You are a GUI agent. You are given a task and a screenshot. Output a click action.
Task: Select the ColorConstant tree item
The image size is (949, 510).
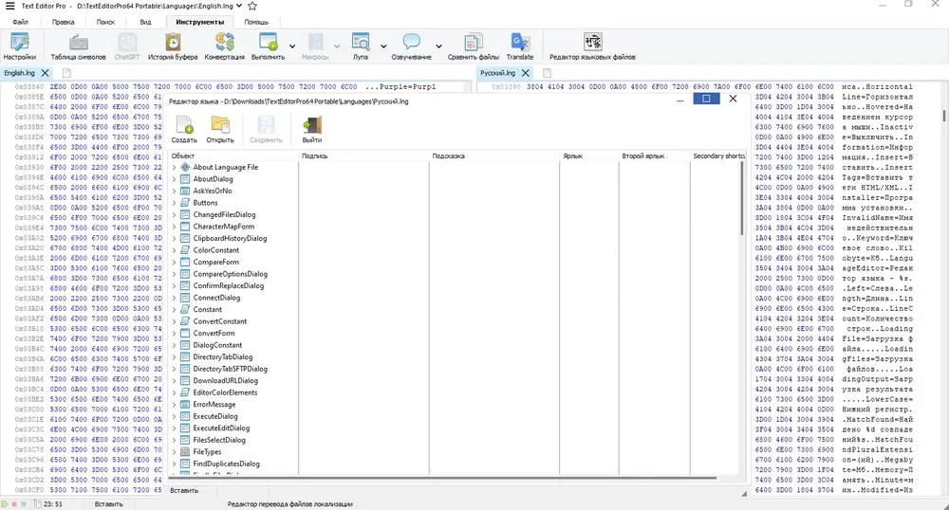click(215, 250)
